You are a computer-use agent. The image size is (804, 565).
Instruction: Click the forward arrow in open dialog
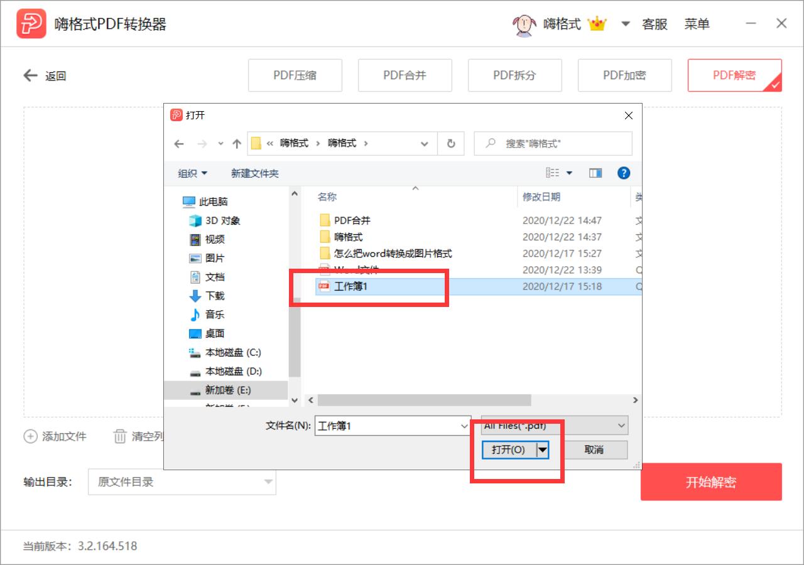(x=202, y=144)
